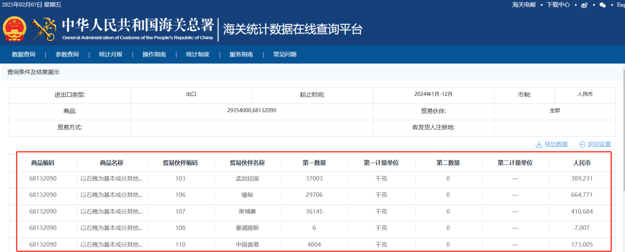Click the 千克 unit in 柬埔寨 row
This screenshot has width=625, height=252.
[381, 212]
